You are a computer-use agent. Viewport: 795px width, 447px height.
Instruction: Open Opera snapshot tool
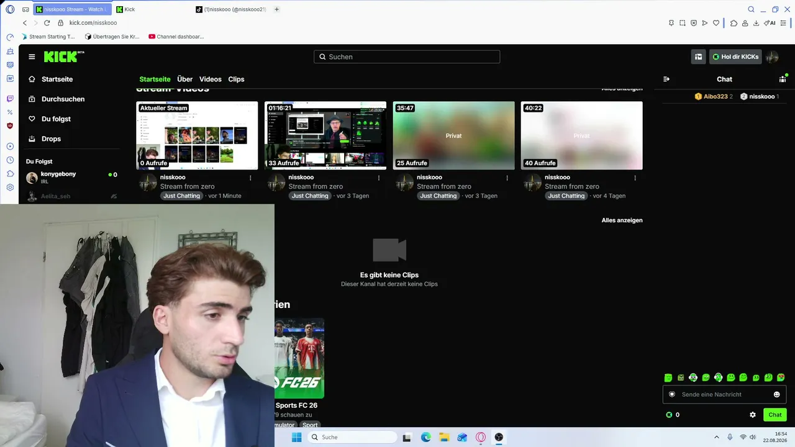(682, 23)
